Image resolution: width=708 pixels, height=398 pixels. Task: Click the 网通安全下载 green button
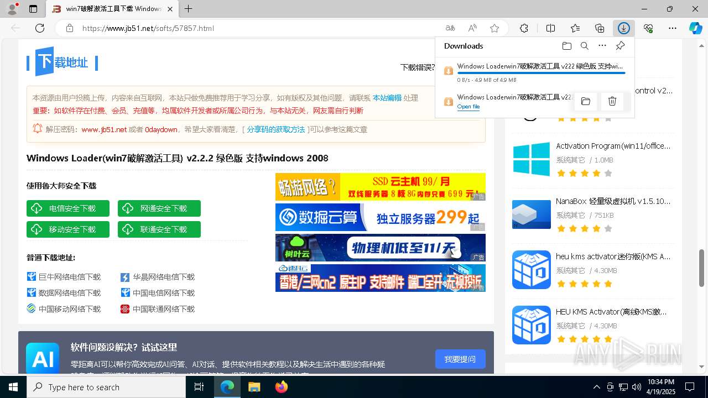[159, 208]
